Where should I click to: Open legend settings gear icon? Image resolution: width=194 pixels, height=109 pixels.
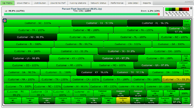[191, 8]
